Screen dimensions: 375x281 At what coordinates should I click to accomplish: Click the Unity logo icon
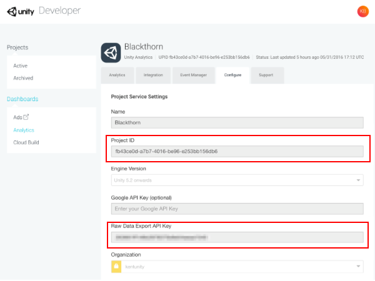coord(11,11)
